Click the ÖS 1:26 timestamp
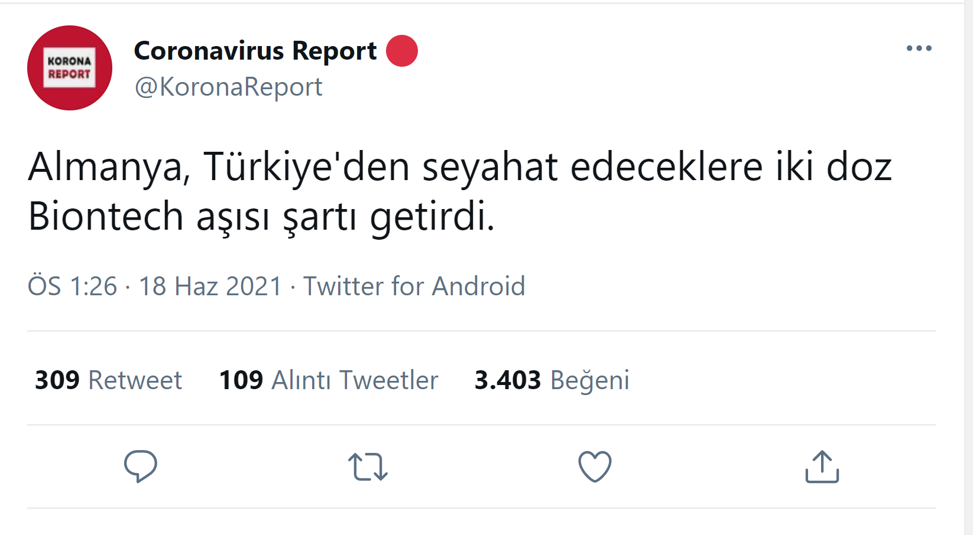This screenshot has height=535, width=973. tap(72, 286)
